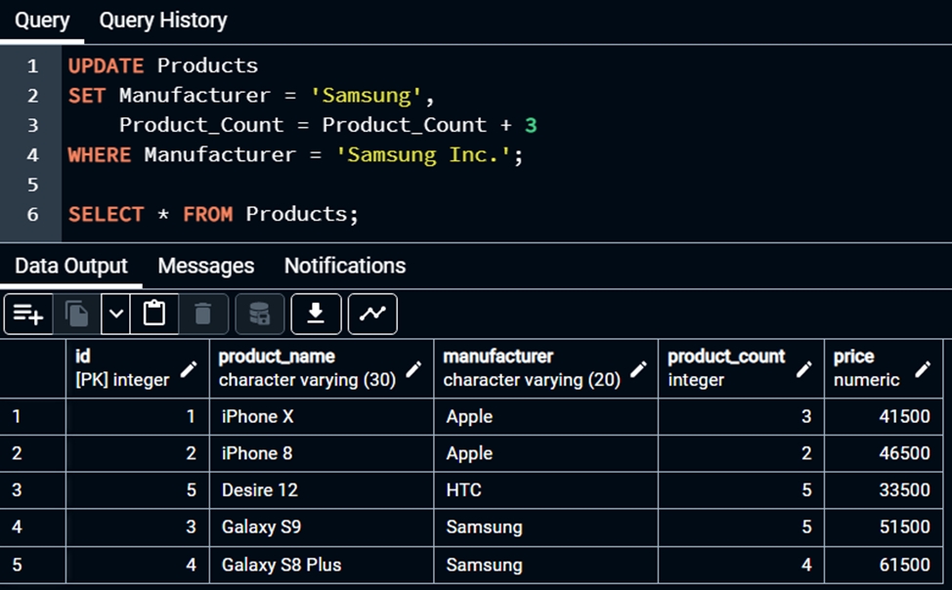
Task: Download results as CSV file
Action: (316, 314)
